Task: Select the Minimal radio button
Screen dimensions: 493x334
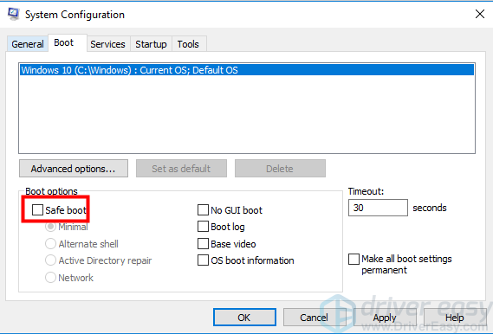Action: 50,227
